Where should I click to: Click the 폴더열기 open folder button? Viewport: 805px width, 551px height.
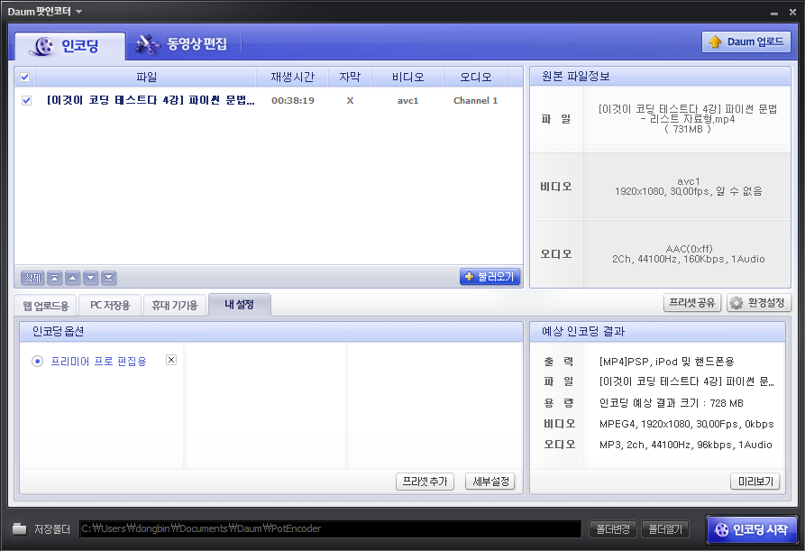665,529
